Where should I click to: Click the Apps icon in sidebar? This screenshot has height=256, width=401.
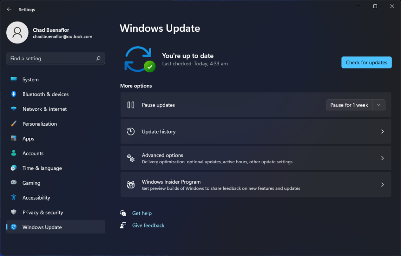coord(14,138)
